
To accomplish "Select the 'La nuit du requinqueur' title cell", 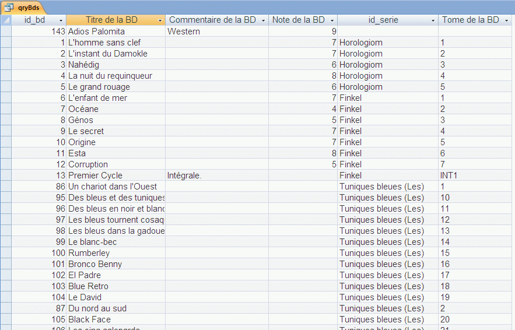I will pyautogui.click(x=115, y=76).
